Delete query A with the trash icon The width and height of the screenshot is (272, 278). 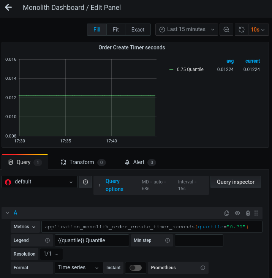tap(248, 213)
